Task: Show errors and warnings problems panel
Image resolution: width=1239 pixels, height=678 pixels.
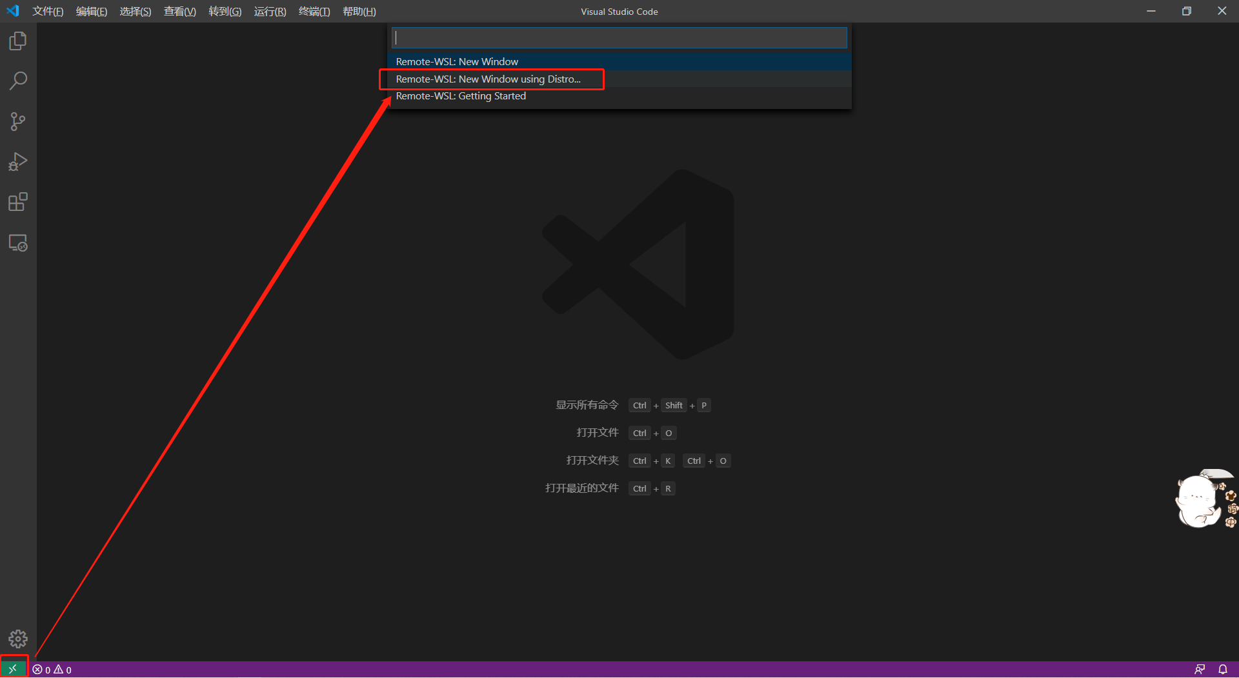Action: pyautogui.click(x=52, y=670)
